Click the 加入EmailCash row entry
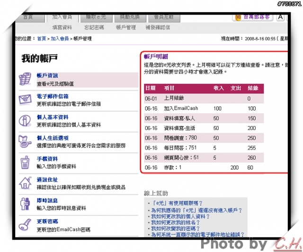The height and width of the screenshot is (252, 303). (181, 108)
